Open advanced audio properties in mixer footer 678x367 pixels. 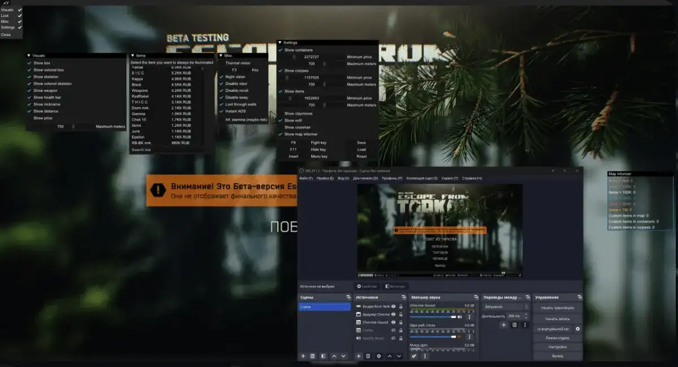click(415, 356)
